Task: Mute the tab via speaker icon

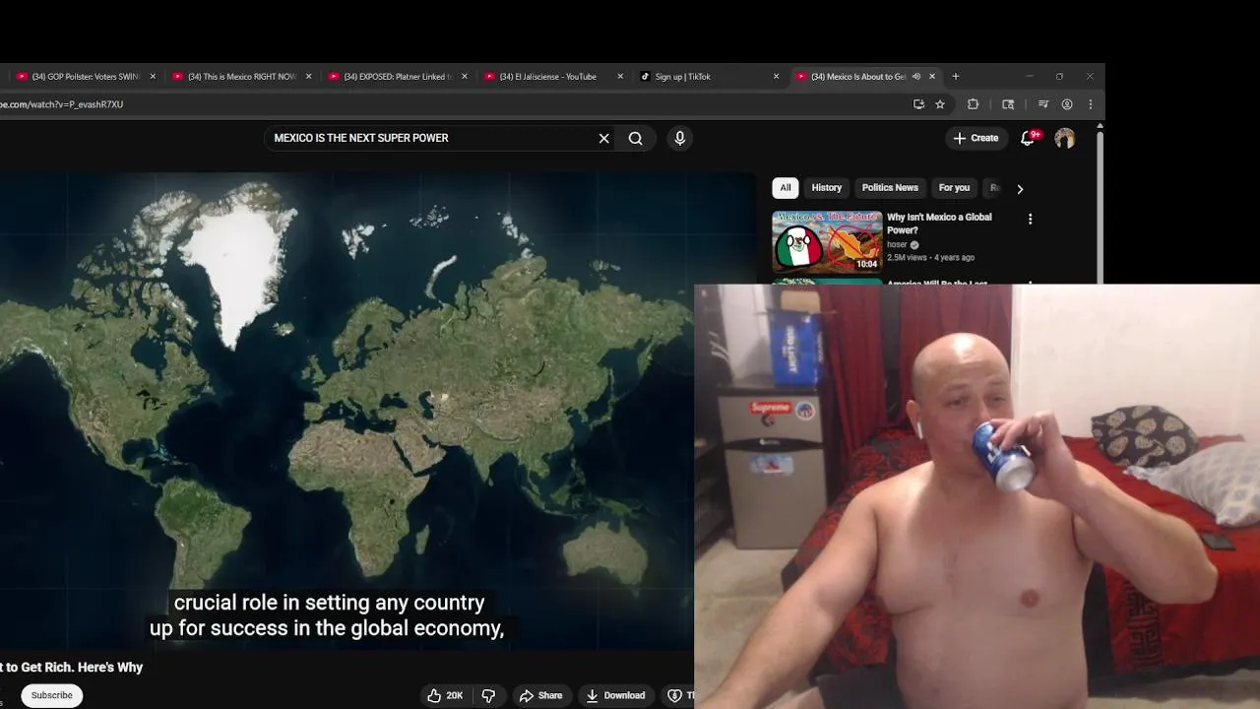Action: pos(916,76)
